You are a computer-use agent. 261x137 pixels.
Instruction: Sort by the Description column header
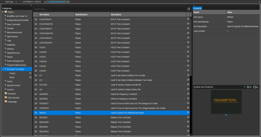click(148, 15)
